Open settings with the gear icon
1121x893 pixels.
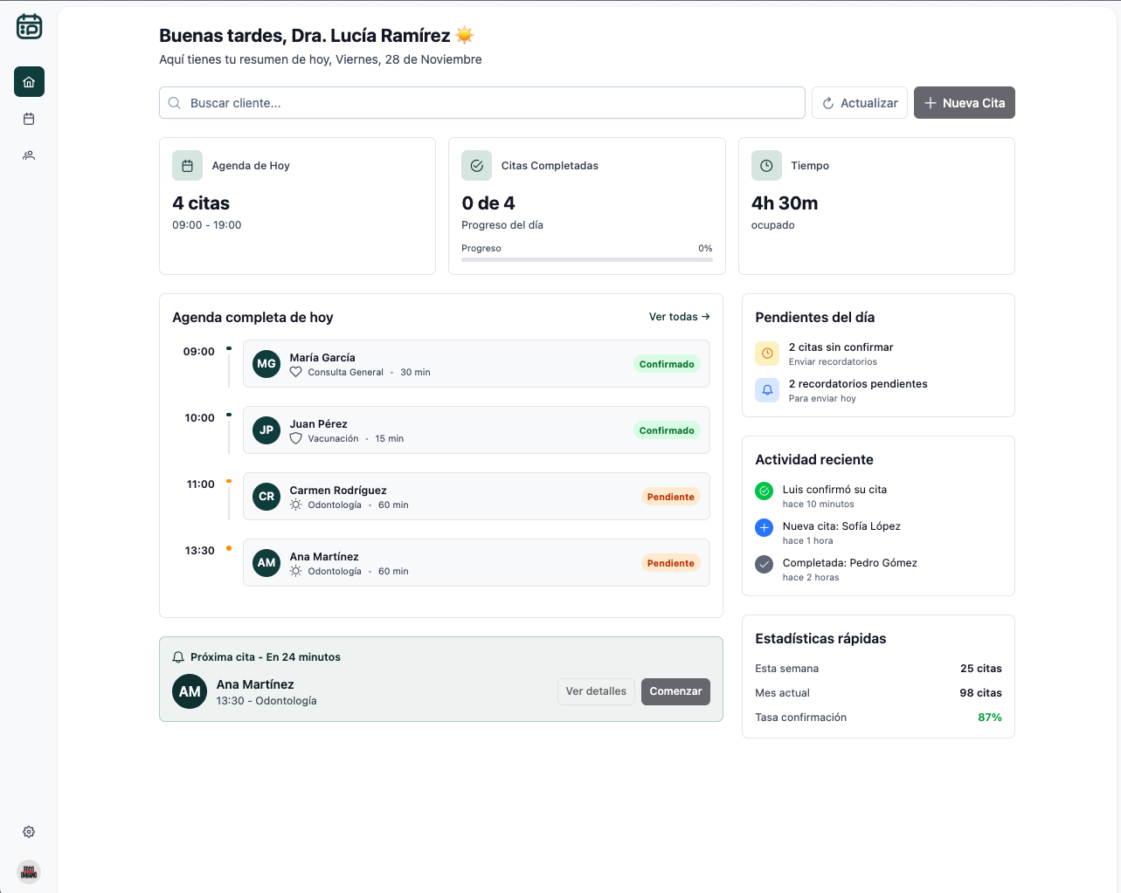click(x=29, y=831)
